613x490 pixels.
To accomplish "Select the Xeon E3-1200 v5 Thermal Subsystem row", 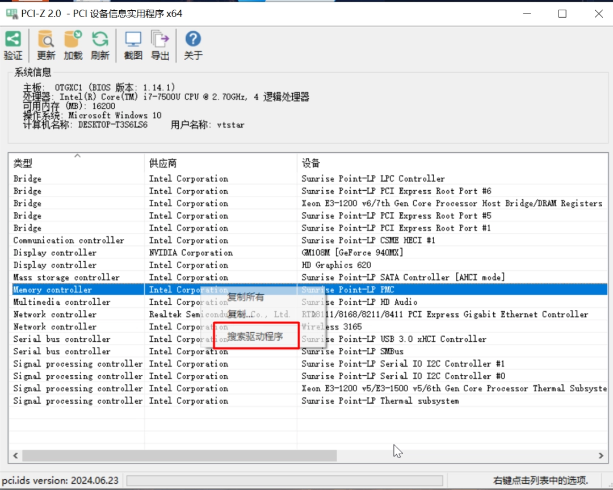I will coord(309,388).
